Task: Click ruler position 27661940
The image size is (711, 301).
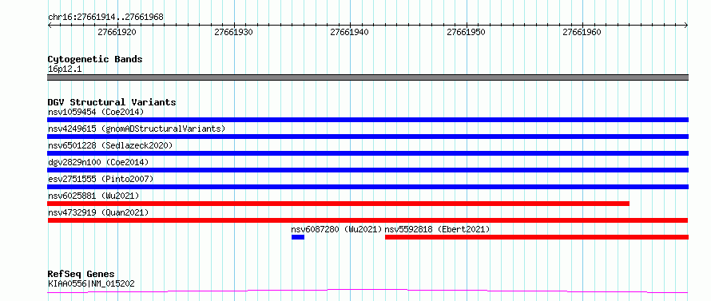Action: tap(350, 32)
